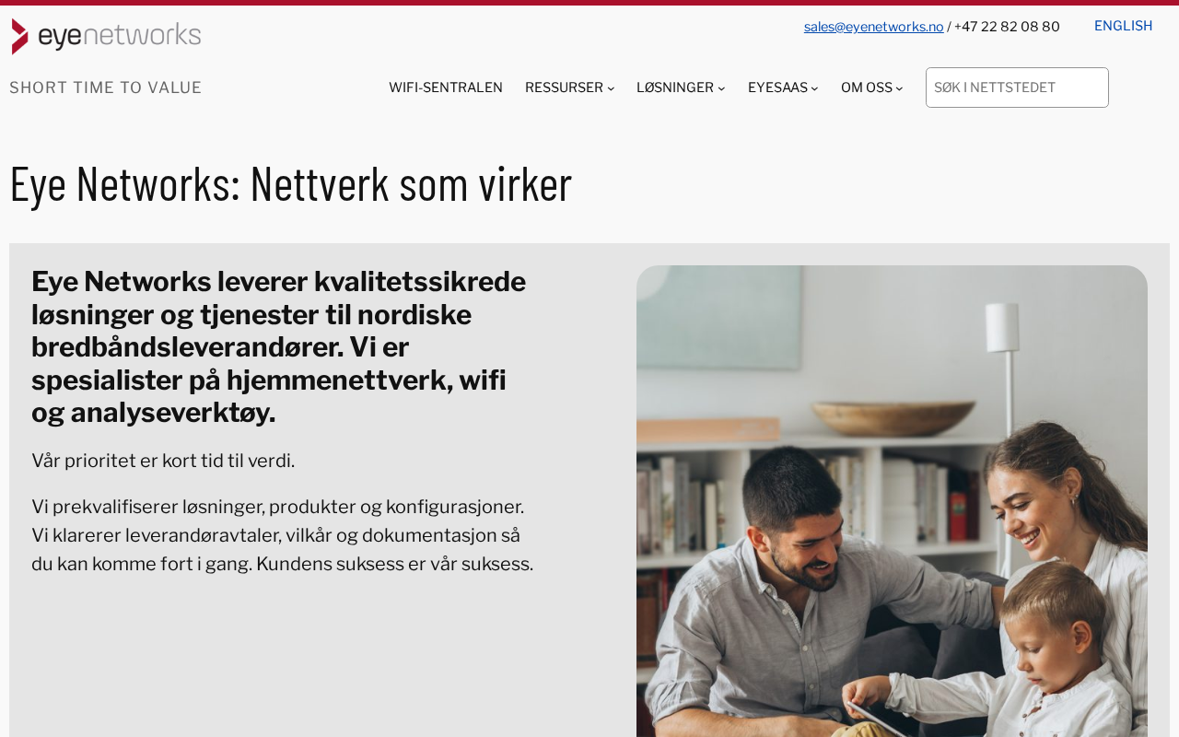
Task: Expand the Løsninger chevron
Action: pyautogui.click(x=721, y=88)
